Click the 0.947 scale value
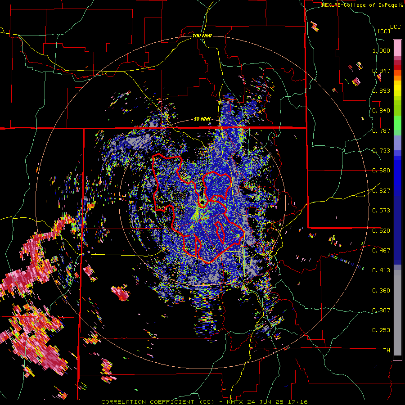405x405 pixels. tap(381, 71)
